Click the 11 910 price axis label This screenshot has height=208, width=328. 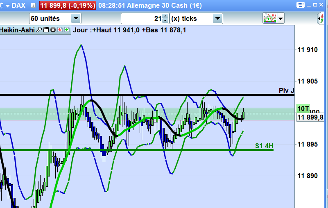308,50
